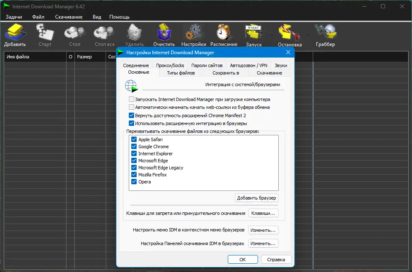Viewport: 412px width, 272px height.
Task: Switch to the Звуки tab
Action: 281,65
